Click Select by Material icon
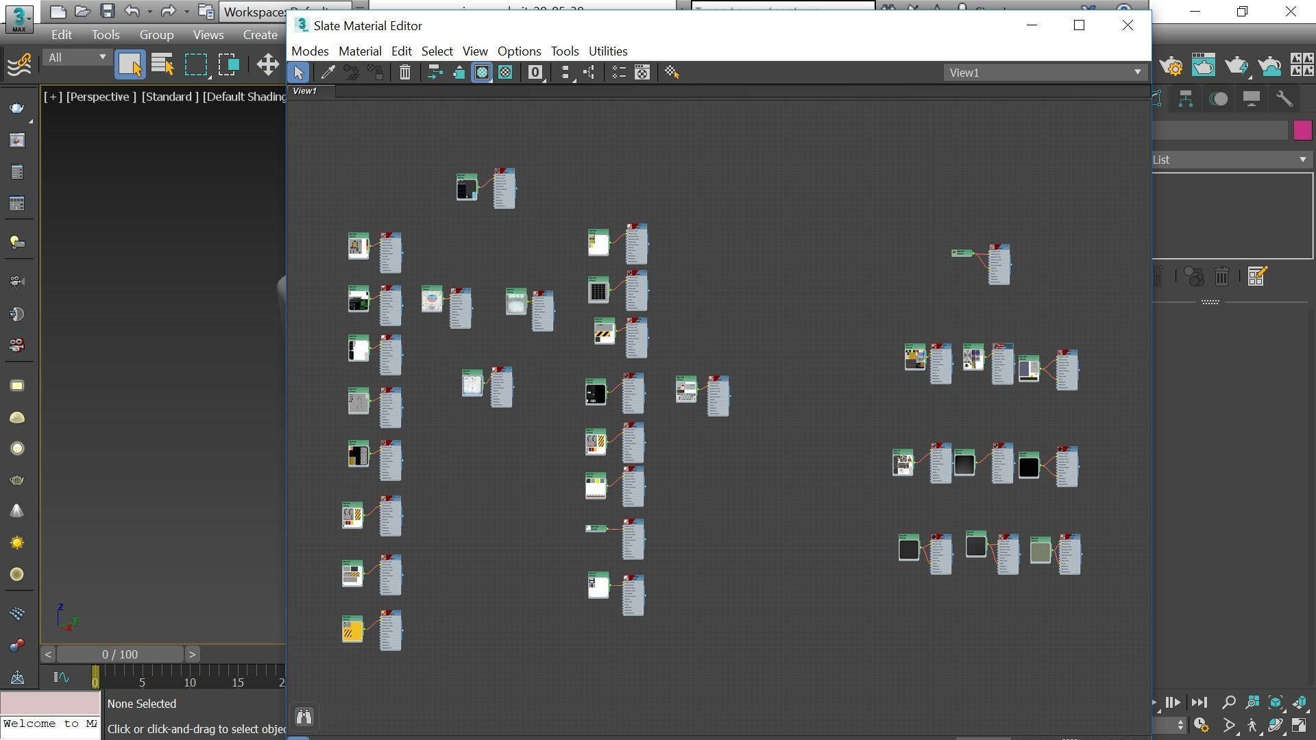Image resolution: width=1316 pixels, height=740 pixels. tap(672, 73)
